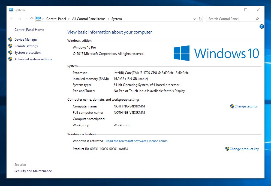This screenshot has width=271, height=186.
Task: Open the recent locations dropdown arrow
Action: pos(26,19)
